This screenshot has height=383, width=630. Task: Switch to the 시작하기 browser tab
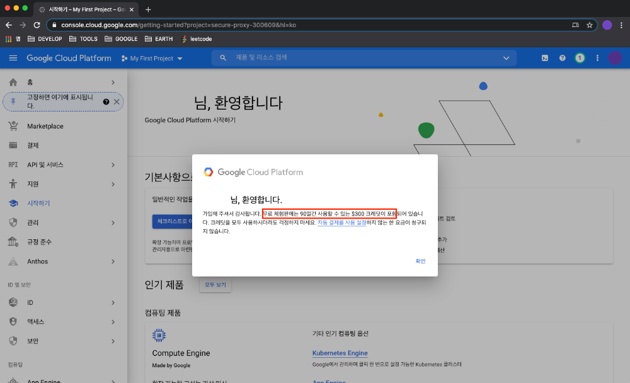tap(86, 9)
